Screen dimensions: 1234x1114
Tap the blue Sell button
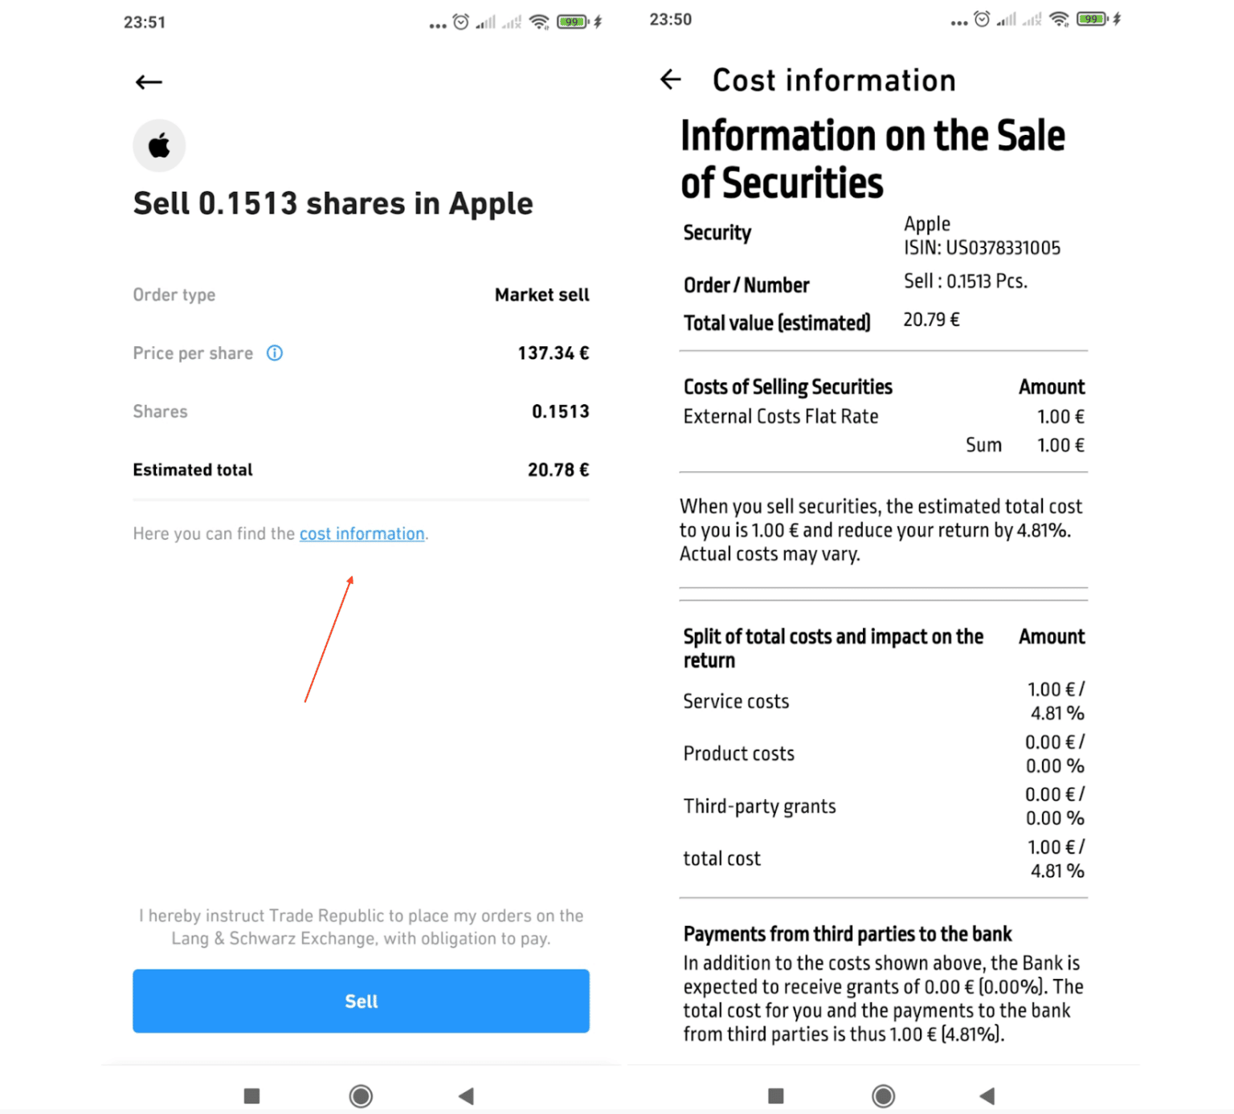pyautogui.click(x=361, y=1001)
